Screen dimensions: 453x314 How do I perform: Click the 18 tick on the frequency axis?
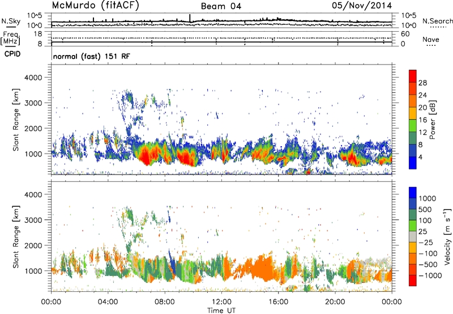(x=38, y=34)
